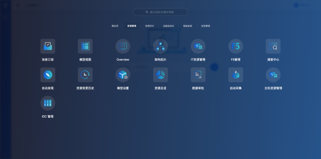Open 主机资源管理 icon

pyautogui.click(x=273, y=75)
